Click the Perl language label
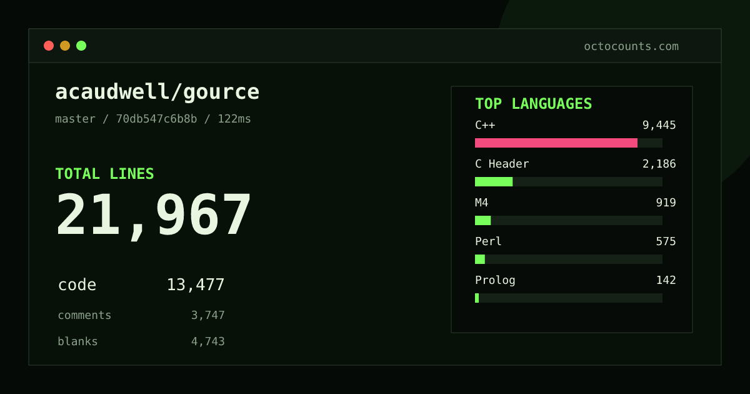The width and height of the screenshot is (750, 394). [x=488, y=241]
